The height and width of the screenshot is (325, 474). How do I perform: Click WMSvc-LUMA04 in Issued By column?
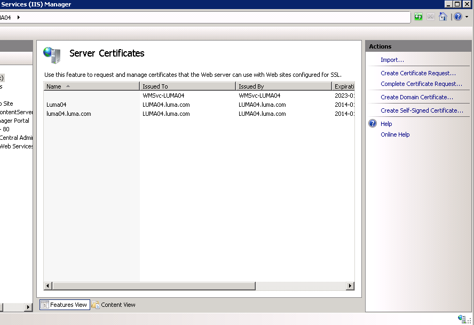(259, 96)
